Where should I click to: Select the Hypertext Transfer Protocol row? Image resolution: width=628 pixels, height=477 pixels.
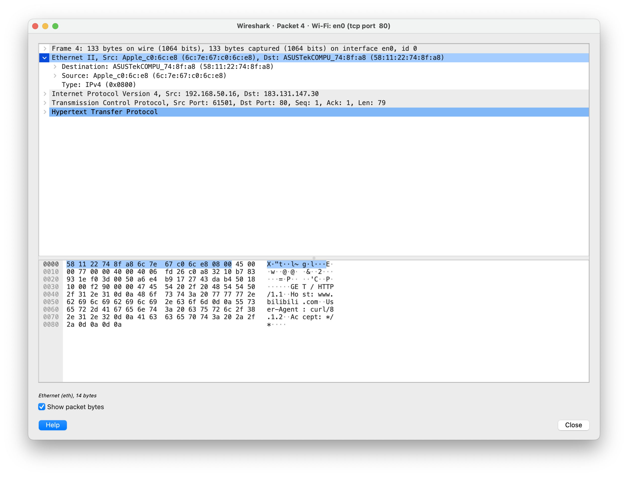click(105, 112)
